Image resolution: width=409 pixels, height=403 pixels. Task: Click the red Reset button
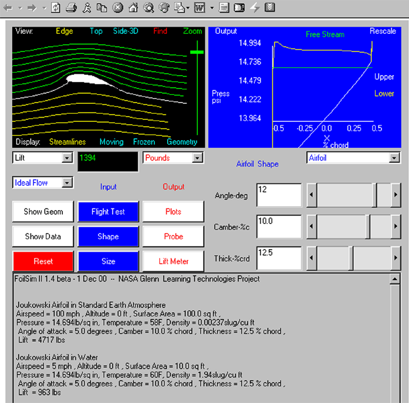click(x=43, y=261)
